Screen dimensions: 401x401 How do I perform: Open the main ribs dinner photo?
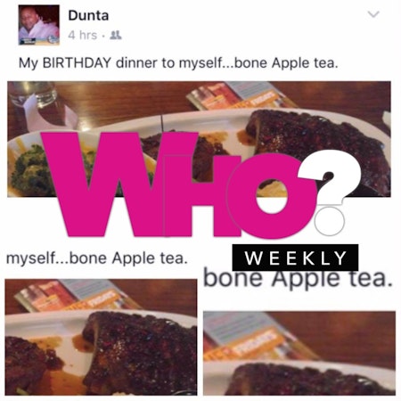[199, 139]
